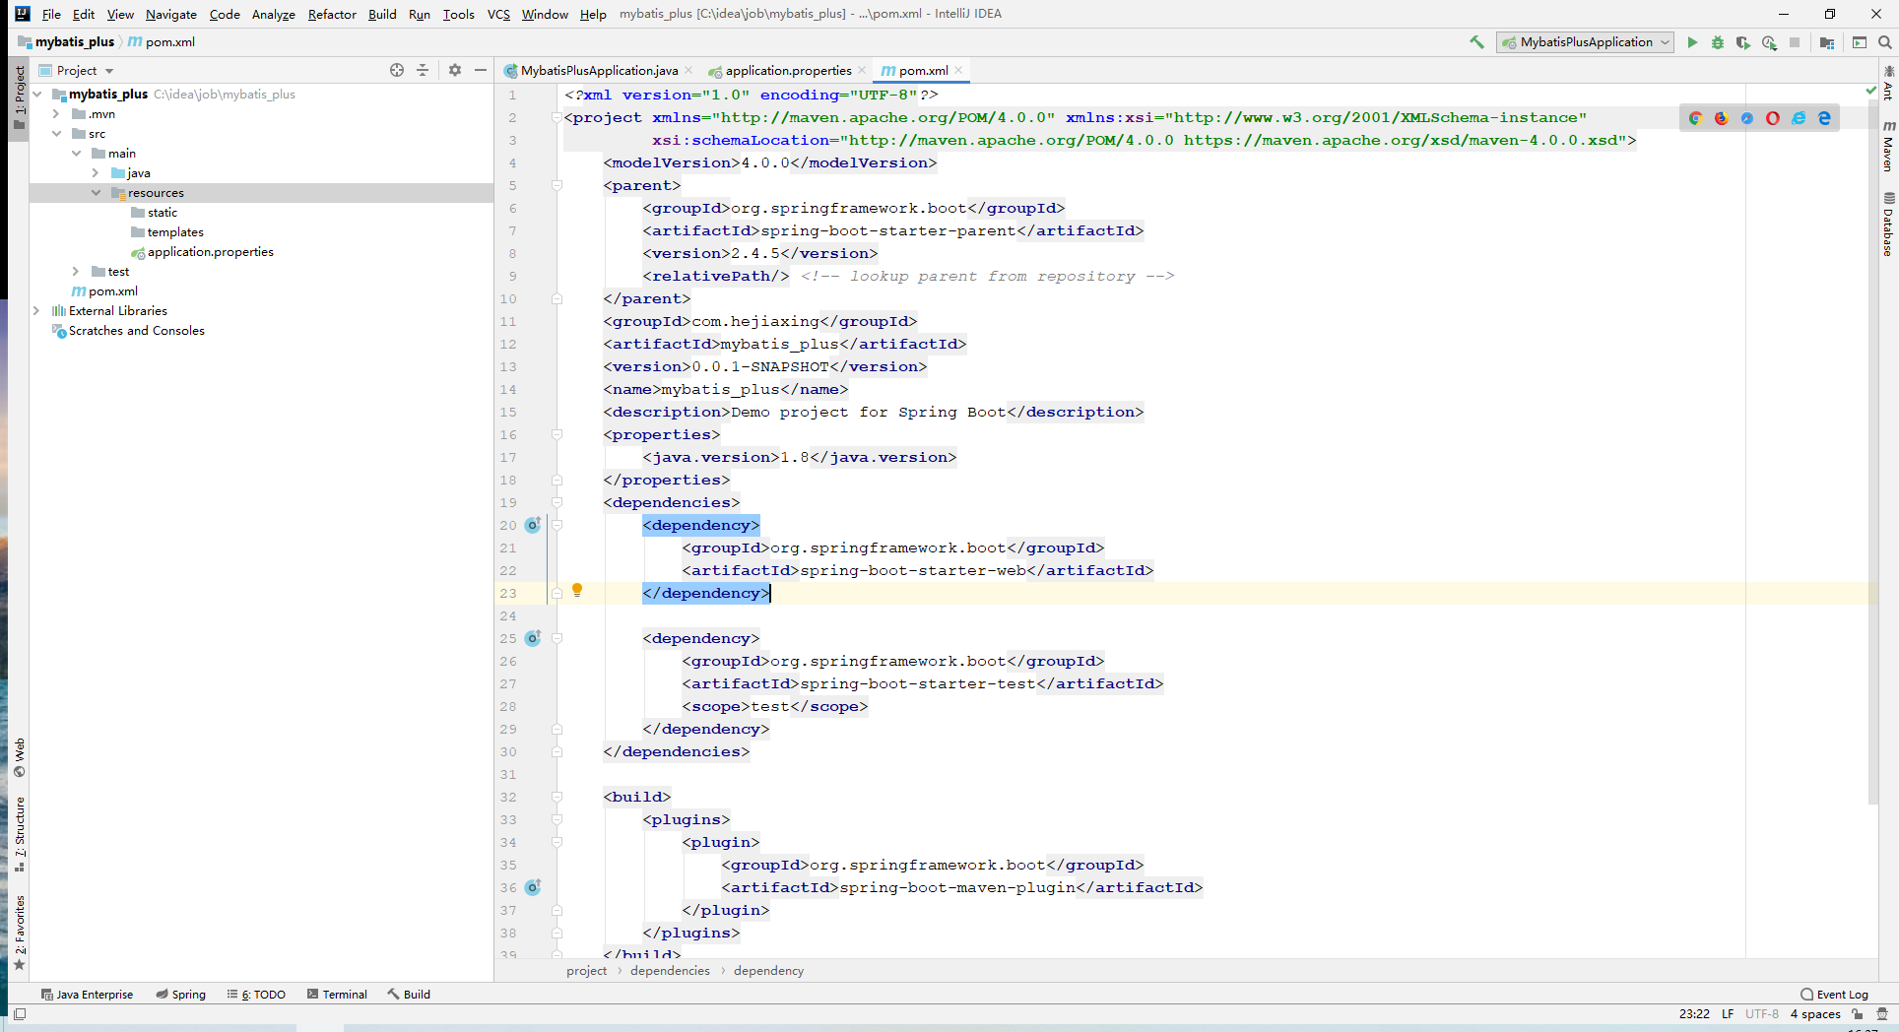Expand the test folder
Image resolution: width=1899 pixels, height=1032 pixels.
(76, 272)
